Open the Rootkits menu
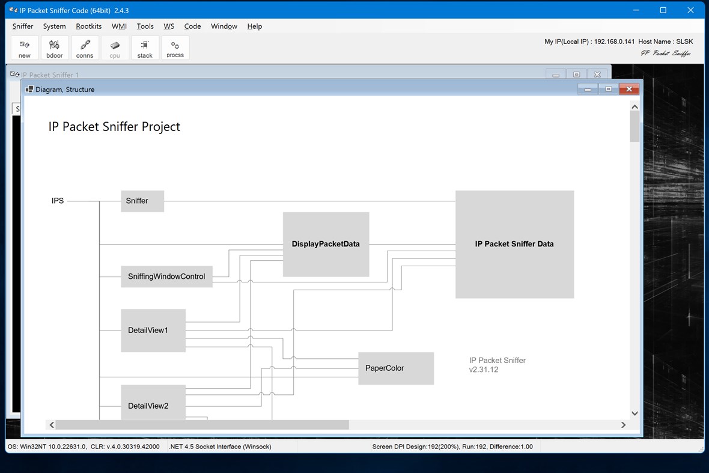Viewport: 709px width, 473px height. 89,26
